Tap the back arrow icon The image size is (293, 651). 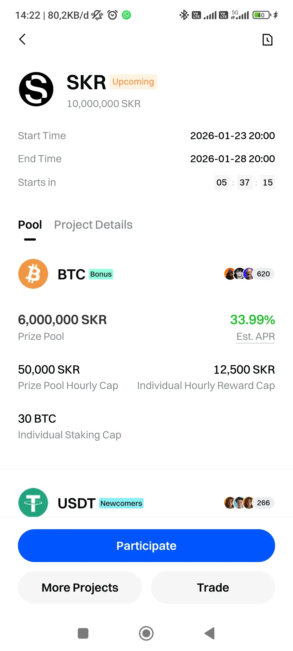pyautogui.click(x=23, y=39)
